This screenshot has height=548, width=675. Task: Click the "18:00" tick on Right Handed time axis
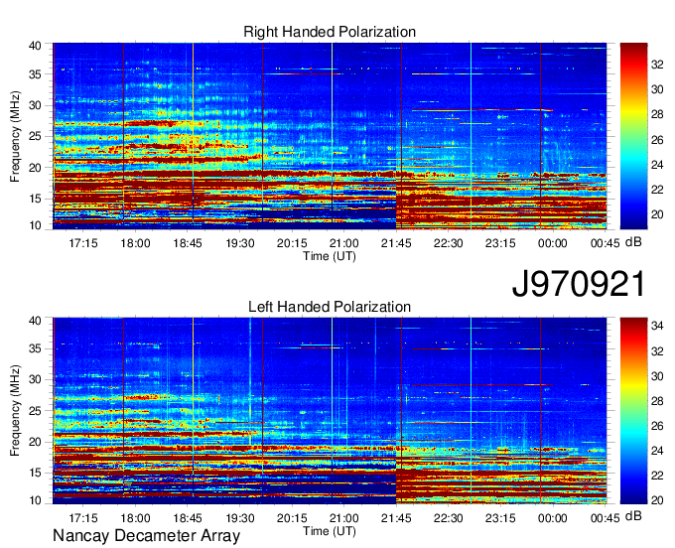[x=135, y=243]
